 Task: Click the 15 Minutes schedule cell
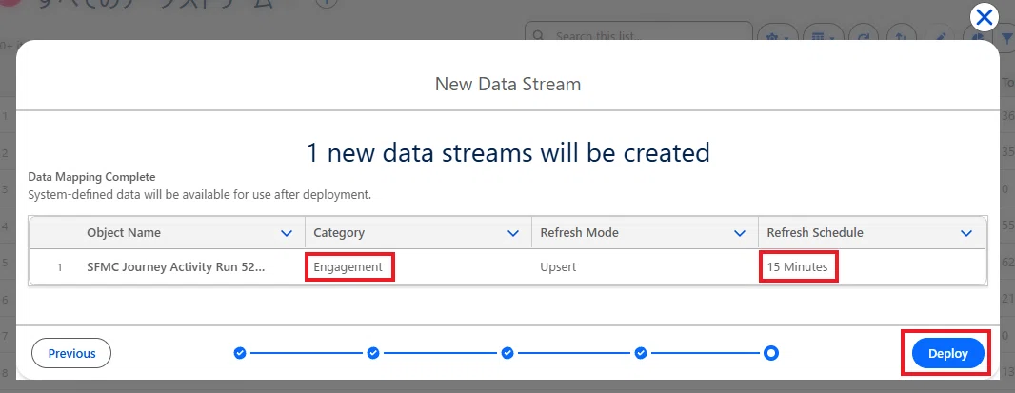point(798,266)
